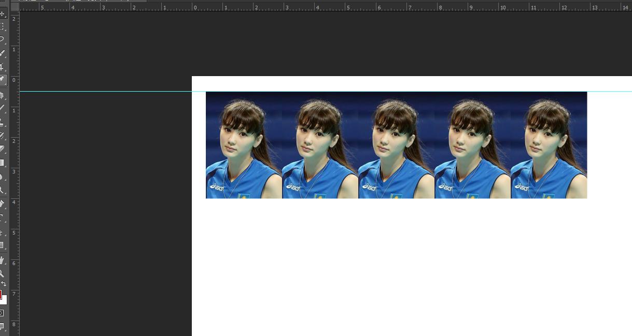The image size is (632, 336).
Task: Select the Brush tool
Action: pos(3,109)
